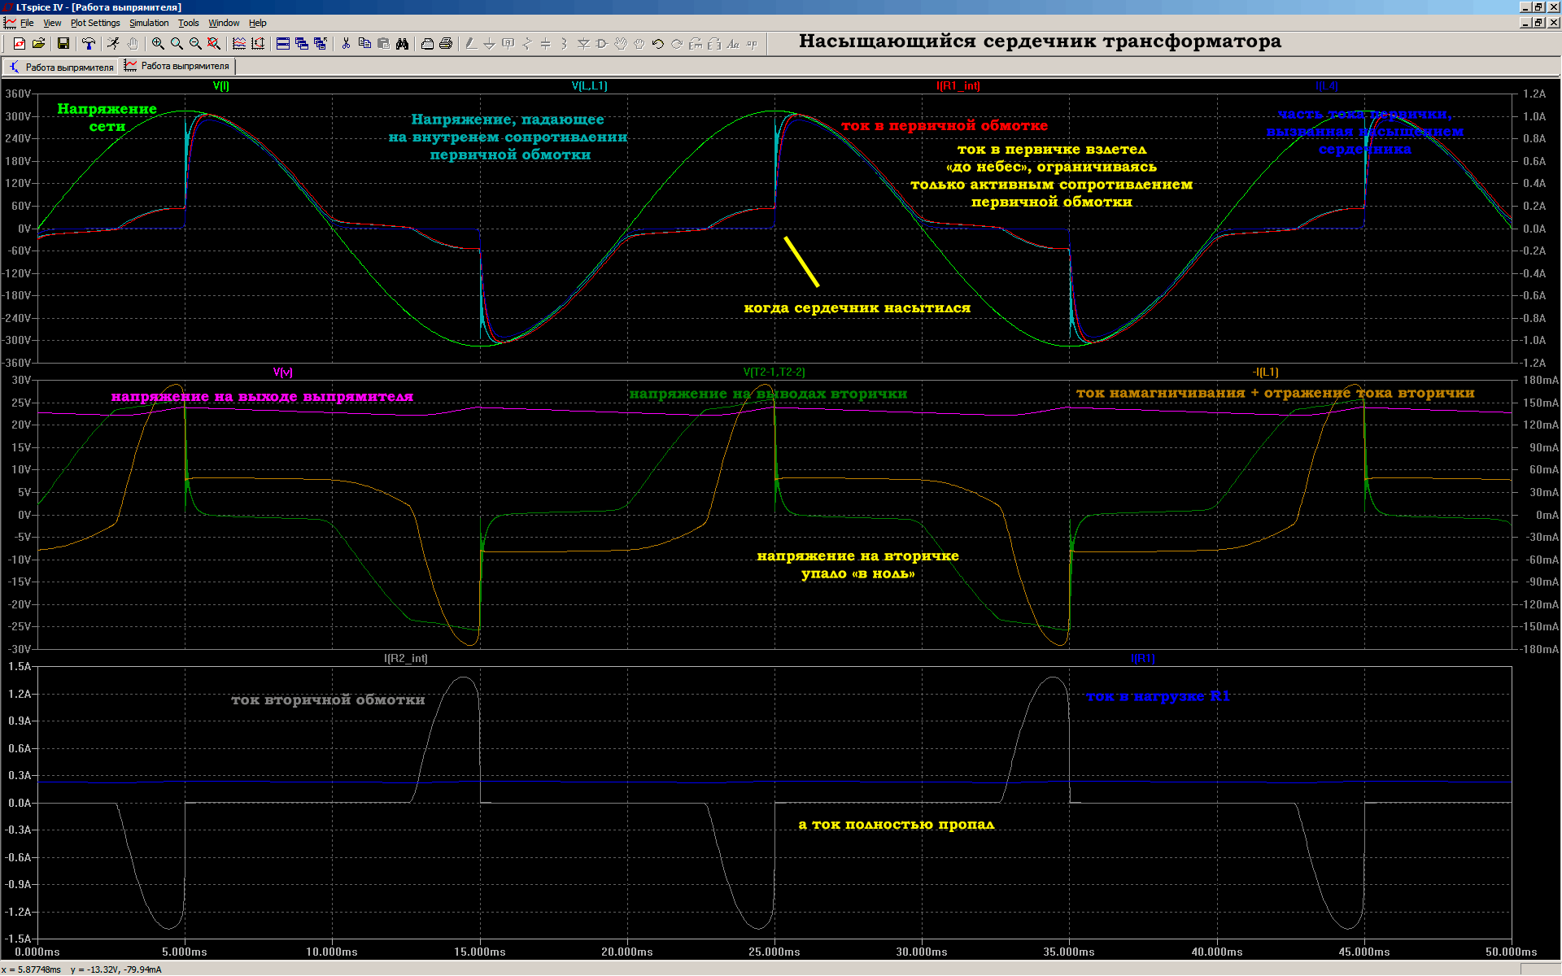Screen dimensions: 1562x976
Task: Click the V(L,L1) trace label
Action: [589, 85]
